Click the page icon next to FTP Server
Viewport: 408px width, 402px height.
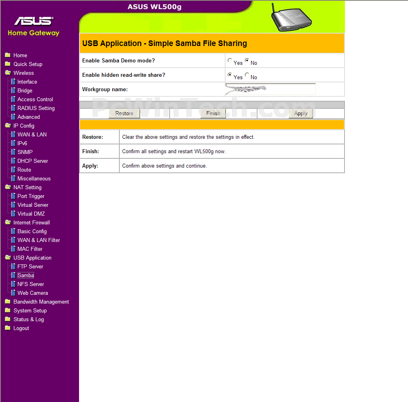(x=13, y=266)
